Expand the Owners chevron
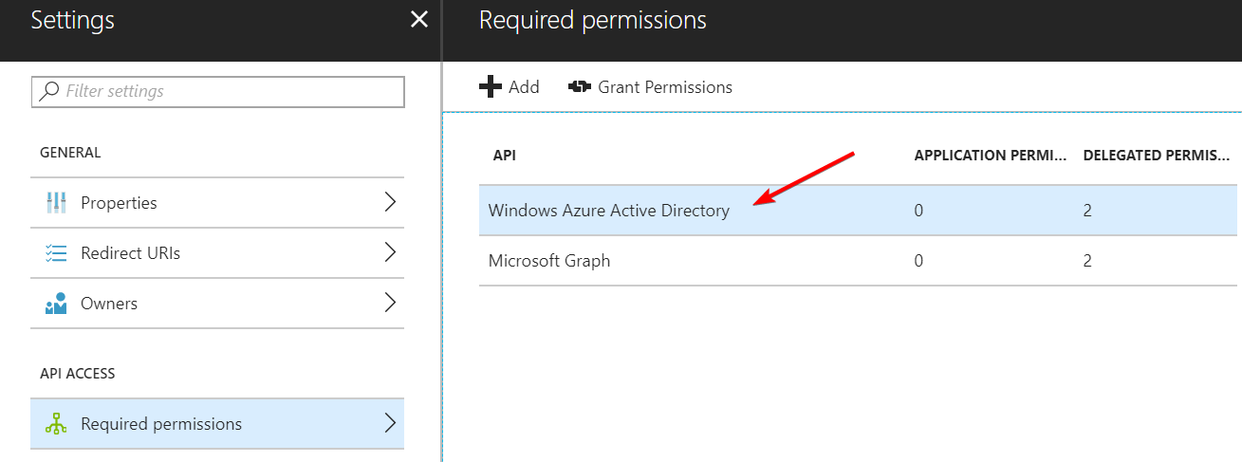Viewport: 1242px width, 462px height. coord(389,304)
